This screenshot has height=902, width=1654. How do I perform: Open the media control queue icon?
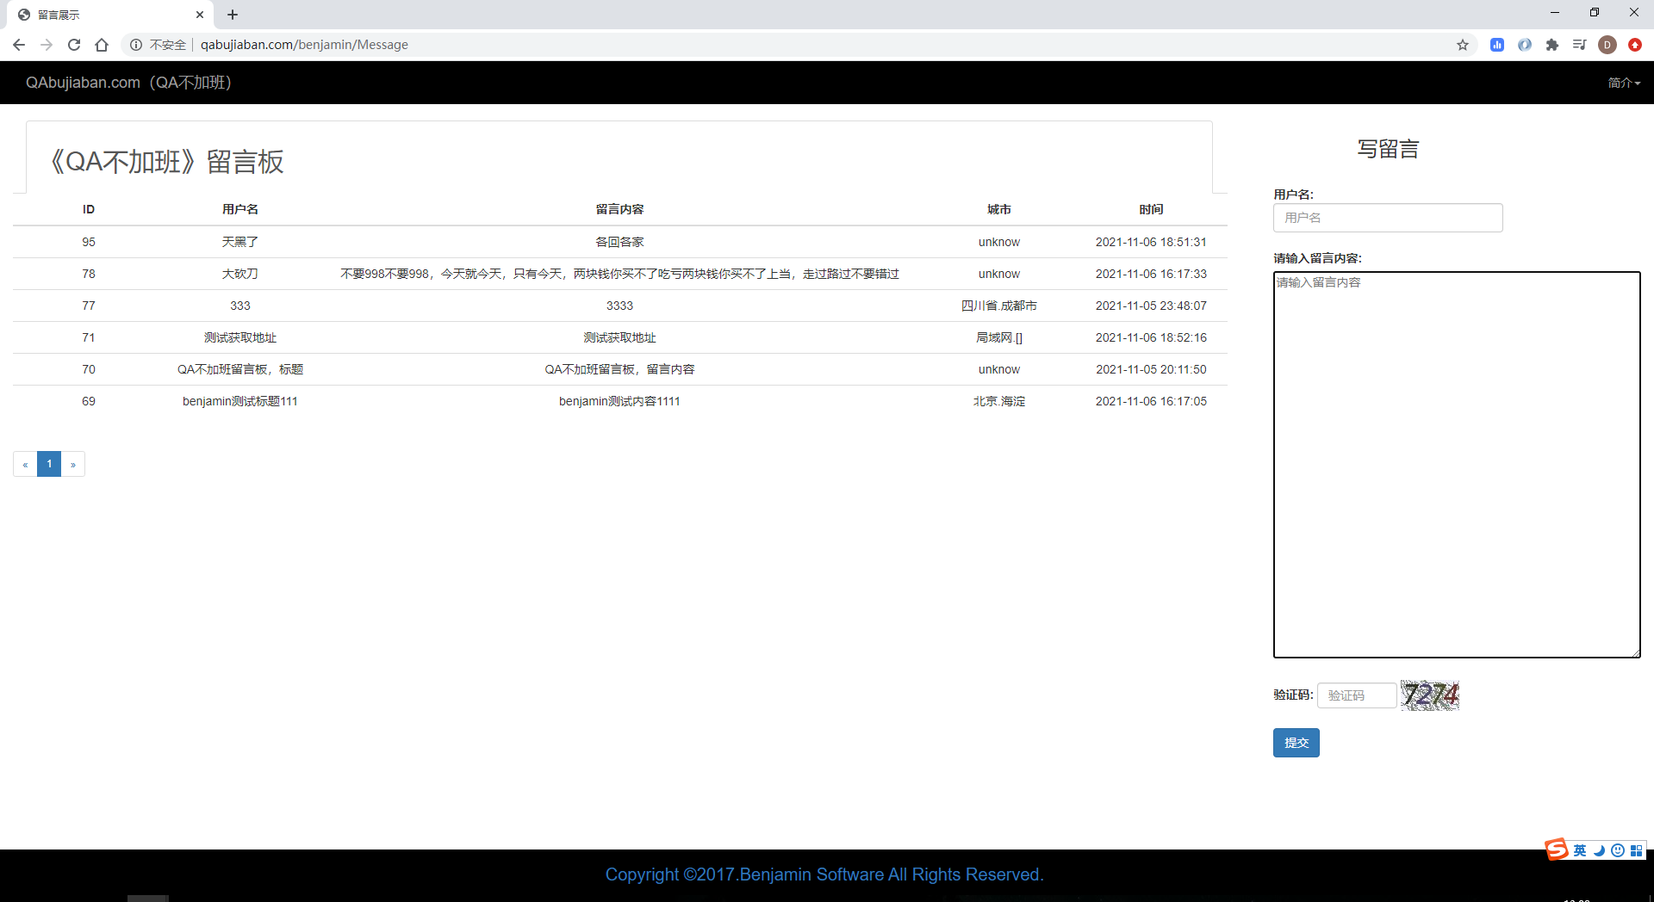tap(1580, 45)
